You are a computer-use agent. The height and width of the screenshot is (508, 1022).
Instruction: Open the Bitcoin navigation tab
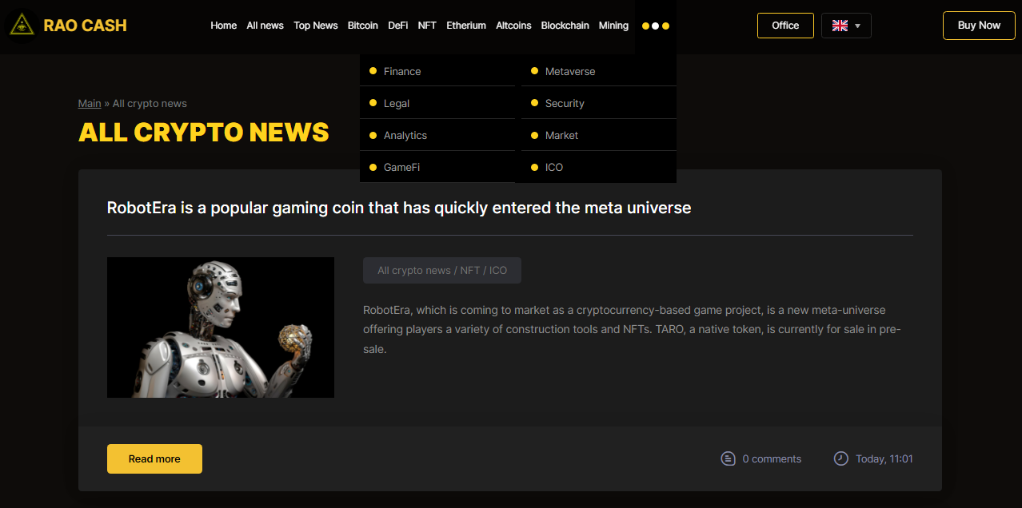click(362, 26)
